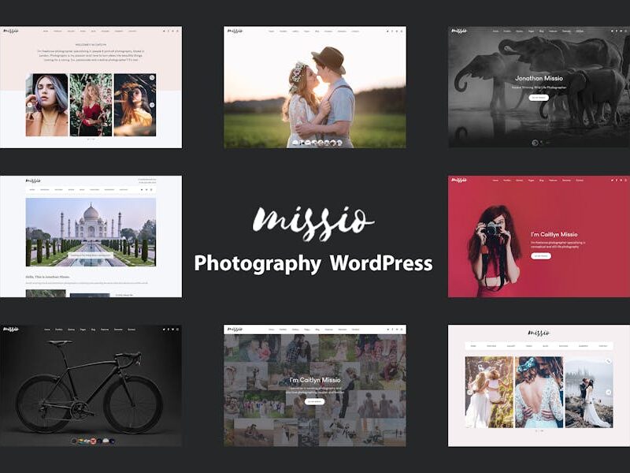Screen dimensions: 630x473
Task: Click the previous arrow on the purple-haired woman portrait
Action: click(29, 105)
